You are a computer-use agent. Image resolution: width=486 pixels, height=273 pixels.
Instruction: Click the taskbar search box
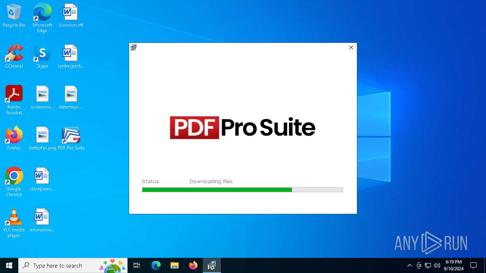pos(73,265)
